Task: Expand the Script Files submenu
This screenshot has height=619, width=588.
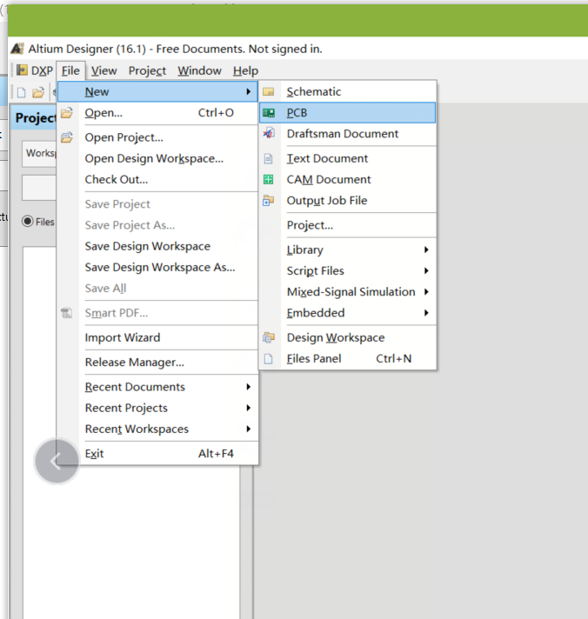Action: pos(426,271)
